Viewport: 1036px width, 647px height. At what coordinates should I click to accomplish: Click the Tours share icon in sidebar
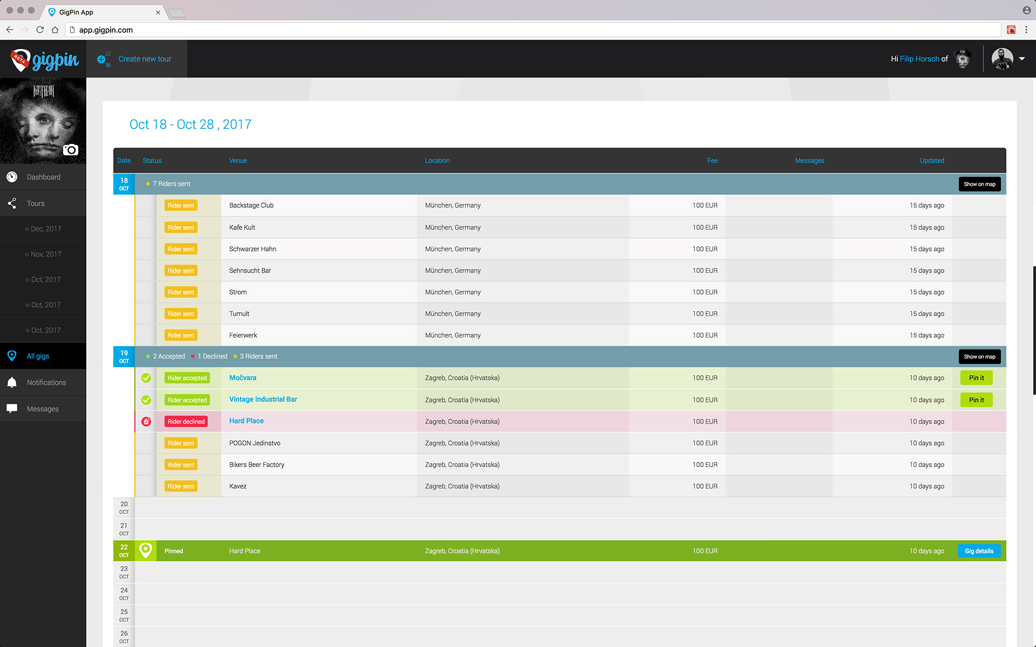coord(12,203)
